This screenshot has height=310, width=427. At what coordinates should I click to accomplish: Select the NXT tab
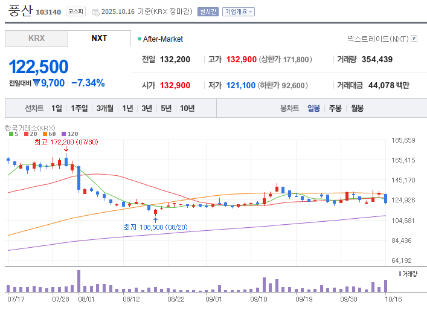coord(99,38)
